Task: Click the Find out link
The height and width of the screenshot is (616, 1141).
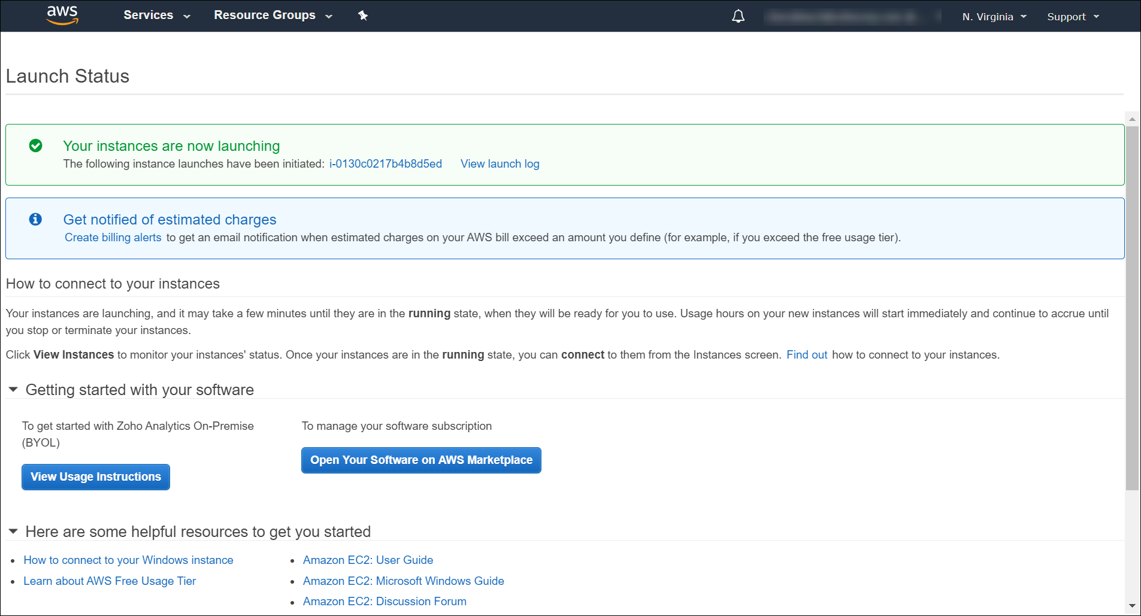Action: click(806, 355)
